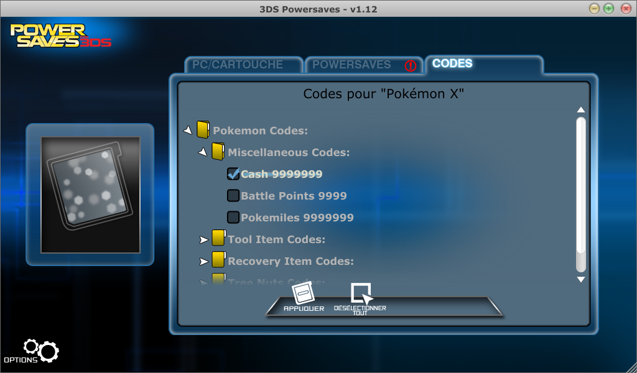Collapse the Pokemon Codes tree arrow
637x373 pixels.
pyautogui.click(x=188, y=131)
